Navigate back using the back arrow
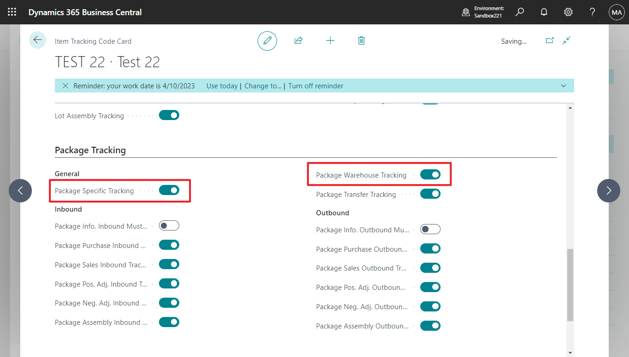This screenshot has height=357, width=629. pos(37,40)
